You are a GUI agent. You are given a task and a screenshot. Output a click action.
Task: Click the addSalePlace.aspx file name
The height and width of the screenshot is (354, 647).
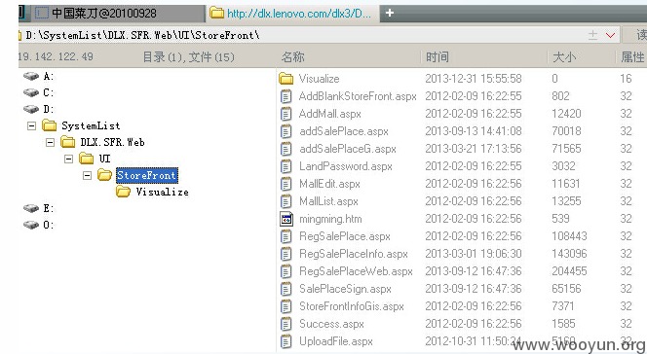(344, 131)
